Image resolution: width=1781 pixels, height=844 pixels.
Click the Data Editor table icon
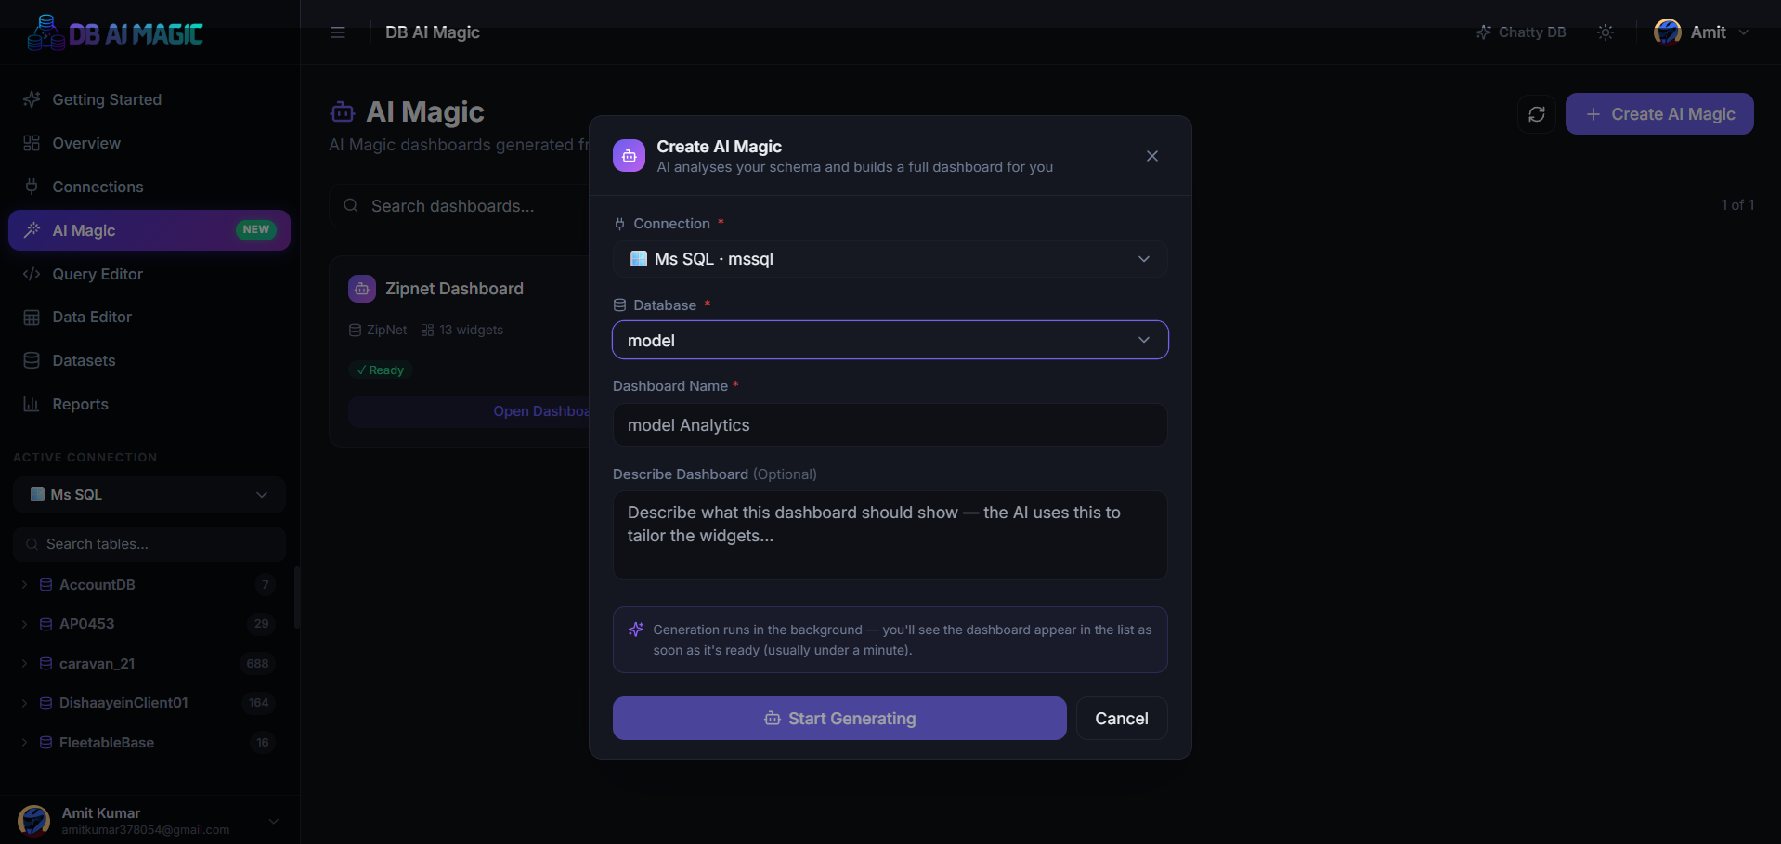point(32,317)
